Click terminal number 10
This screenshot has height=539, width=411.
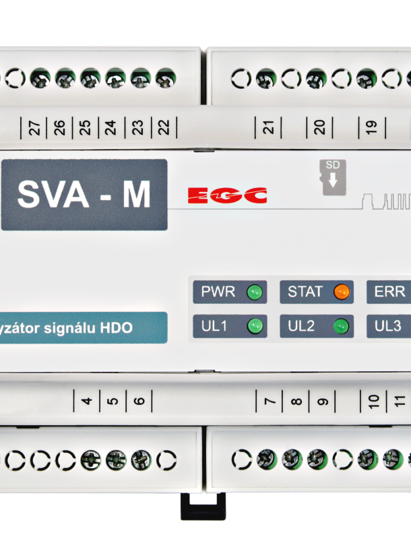(x=373, y=401)
